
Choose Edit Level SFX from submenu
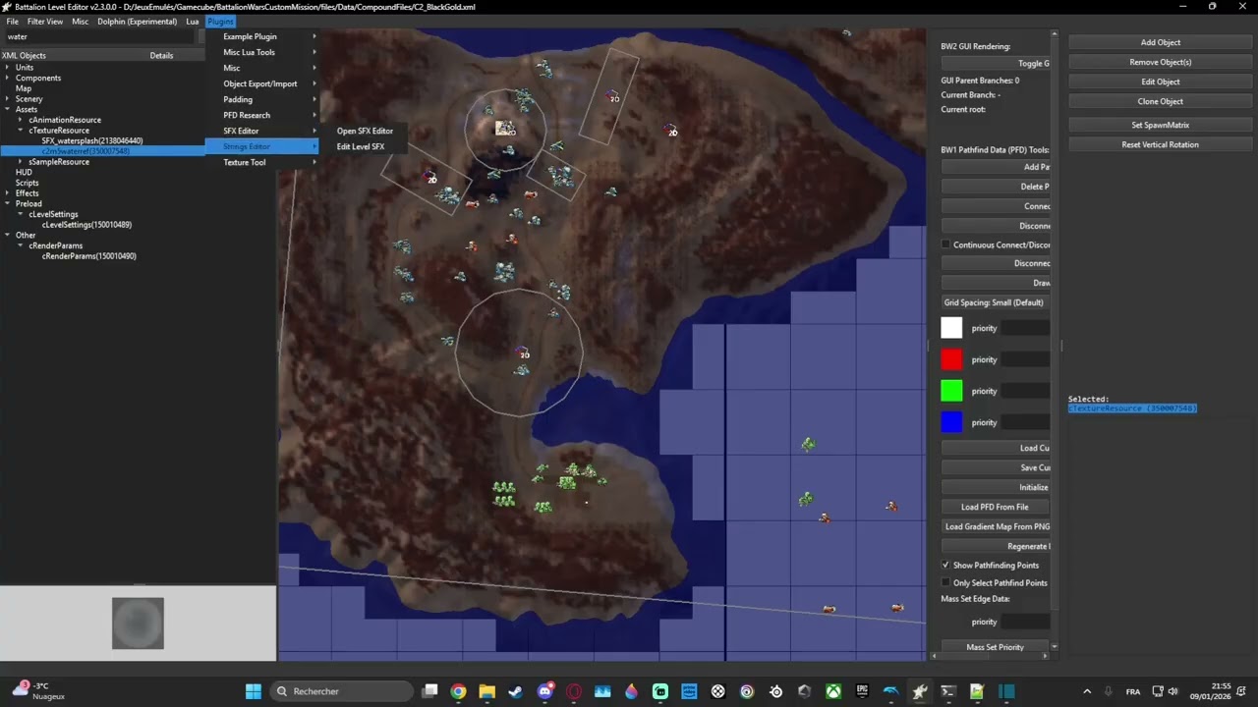tap(361, 146)
